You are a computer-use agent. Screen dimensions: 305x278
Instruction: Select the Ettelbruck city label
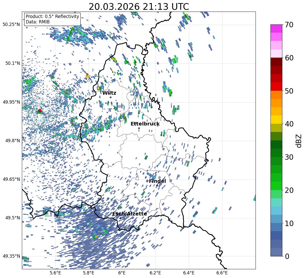145,124
